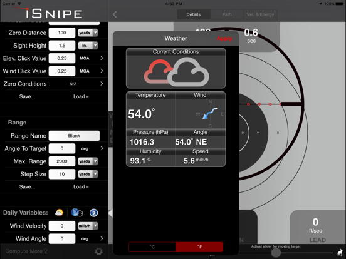Tap the wind direction compass arrow
This screenshot has height=259, width=346.
(209, 113)
